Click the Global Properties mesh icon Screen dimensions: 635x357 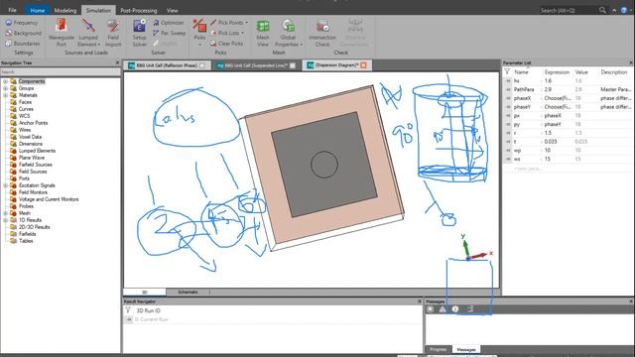coord(289,26)
